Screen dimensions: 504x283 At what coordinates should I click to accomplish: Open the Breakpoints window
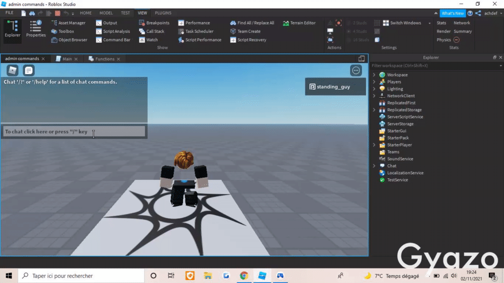point(154,23)
